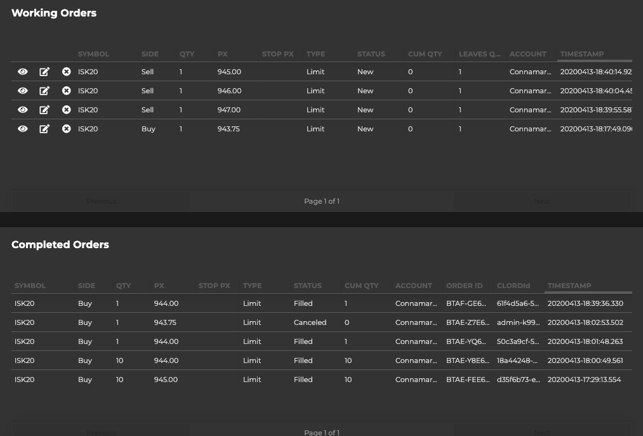Sort completed orders by STATUS header
Image resolution: width=643 pixels, height=436 pixels.
(307, 286)
